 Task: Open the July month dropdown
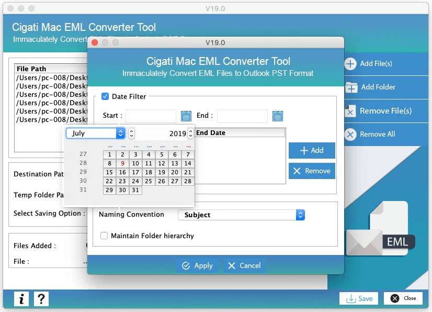pyautogui.click(x=96, y=133)
